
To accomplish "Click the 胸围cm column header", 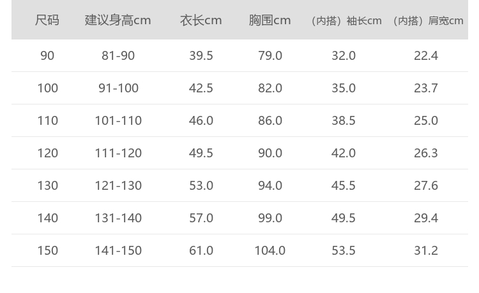I will pos(270,20).
